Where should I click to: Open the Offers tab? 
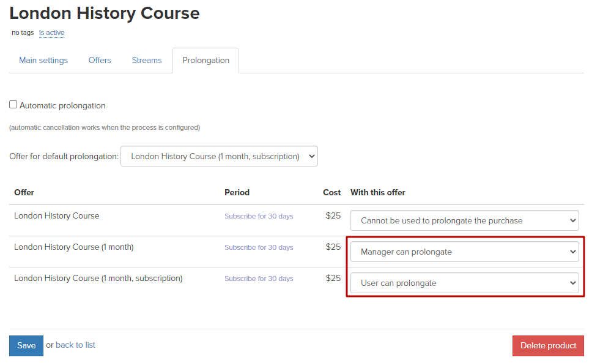pos(100,61)
